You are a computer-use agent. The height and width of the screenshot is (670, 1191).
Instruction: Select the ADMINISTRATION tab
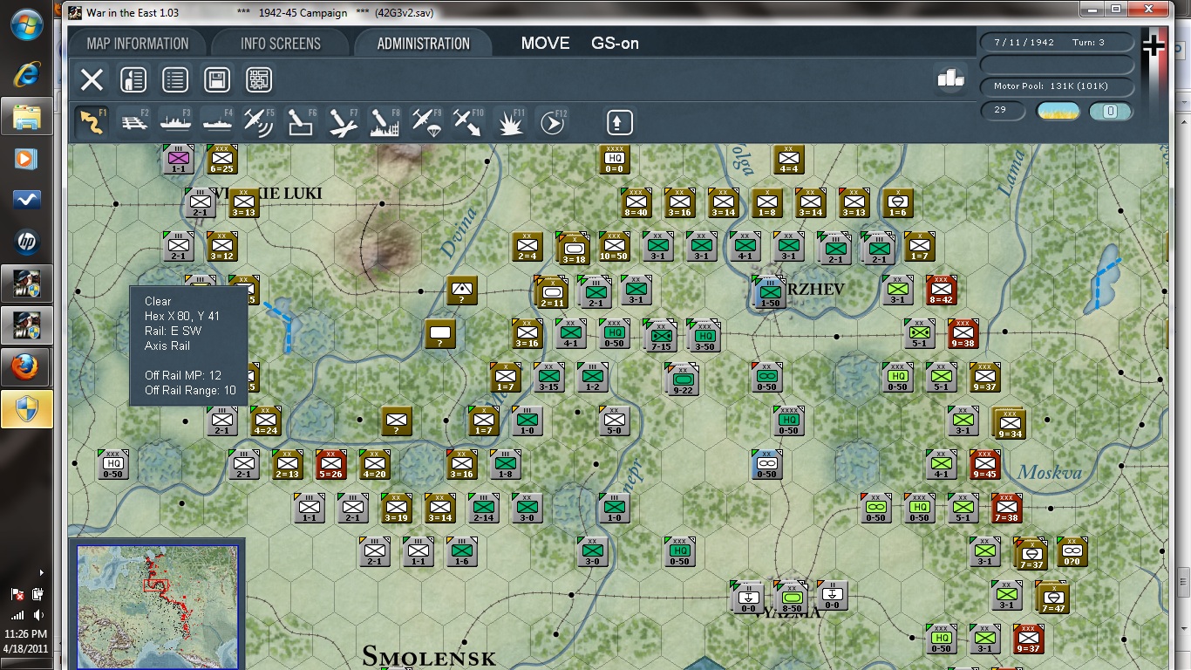click(424, 44)
